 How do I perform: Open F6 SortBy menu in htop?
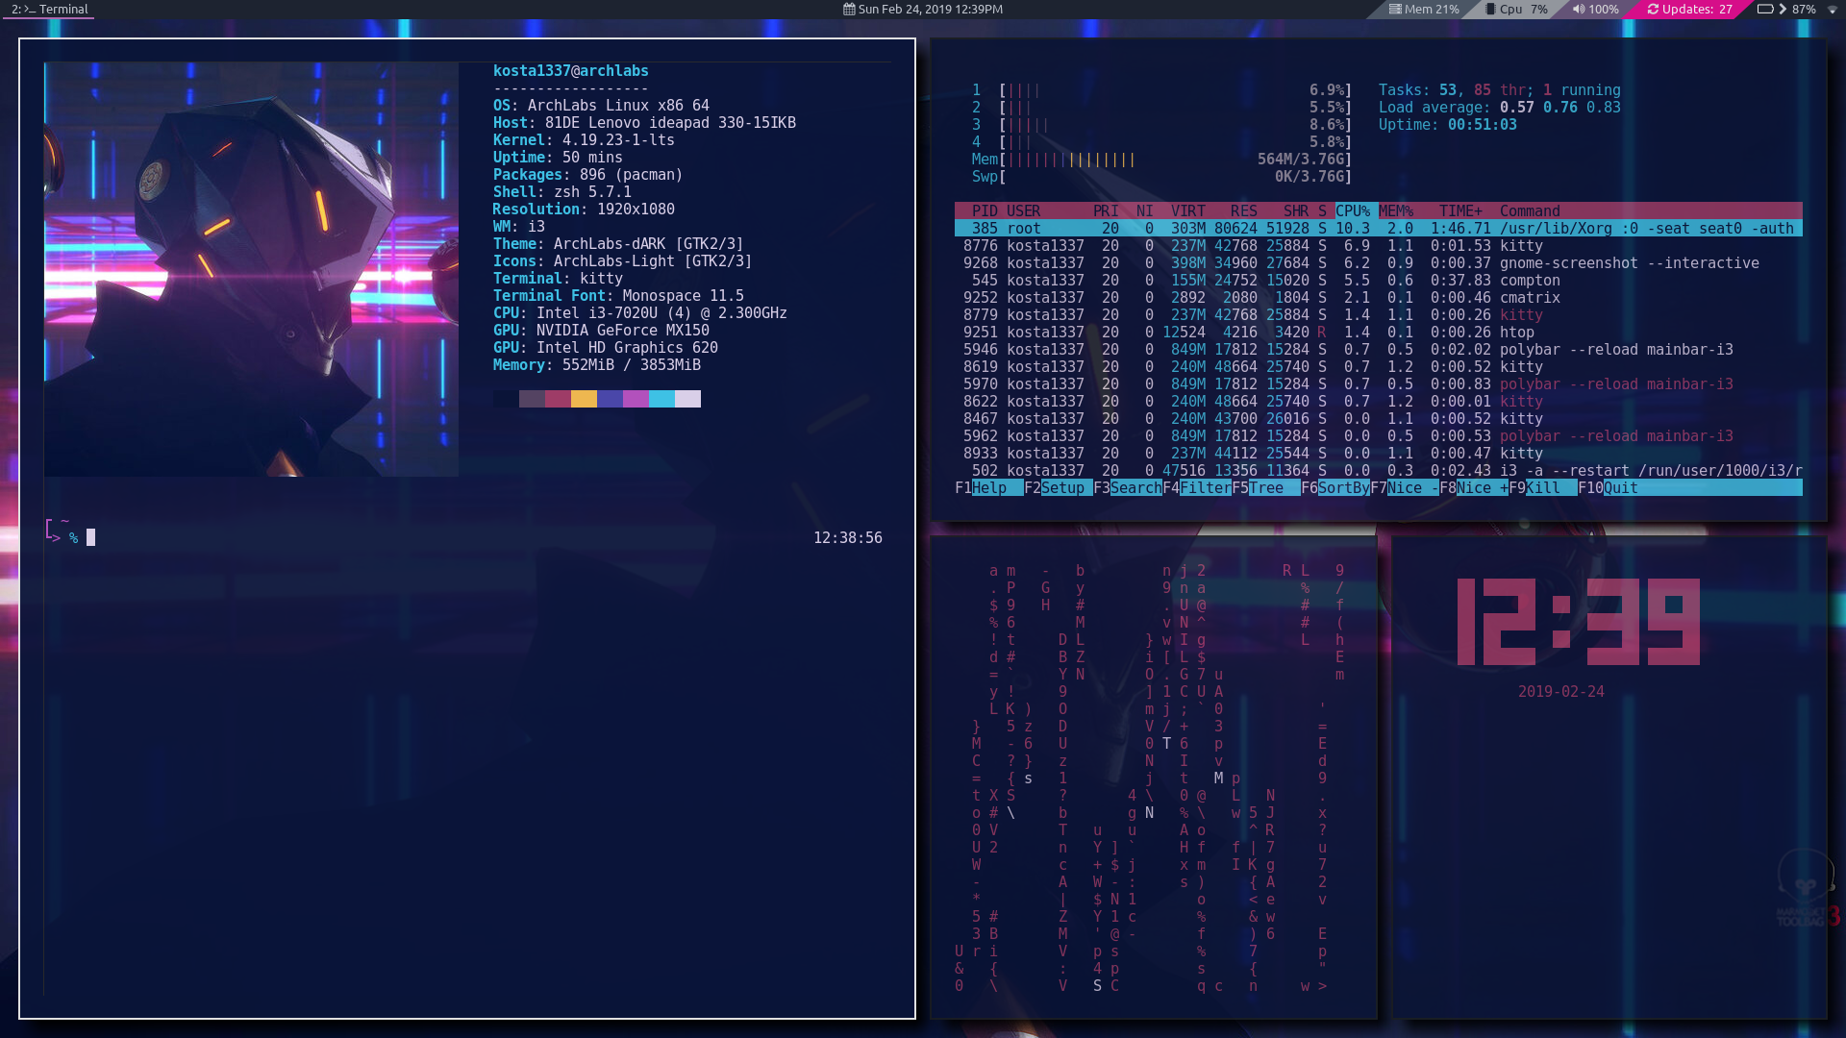pyautogui.click(x=1335, y=488)
